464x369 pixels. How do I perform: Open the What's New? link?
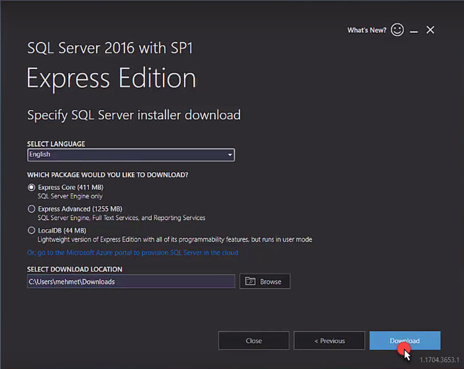pyautogui.click(x=367, y=30)
